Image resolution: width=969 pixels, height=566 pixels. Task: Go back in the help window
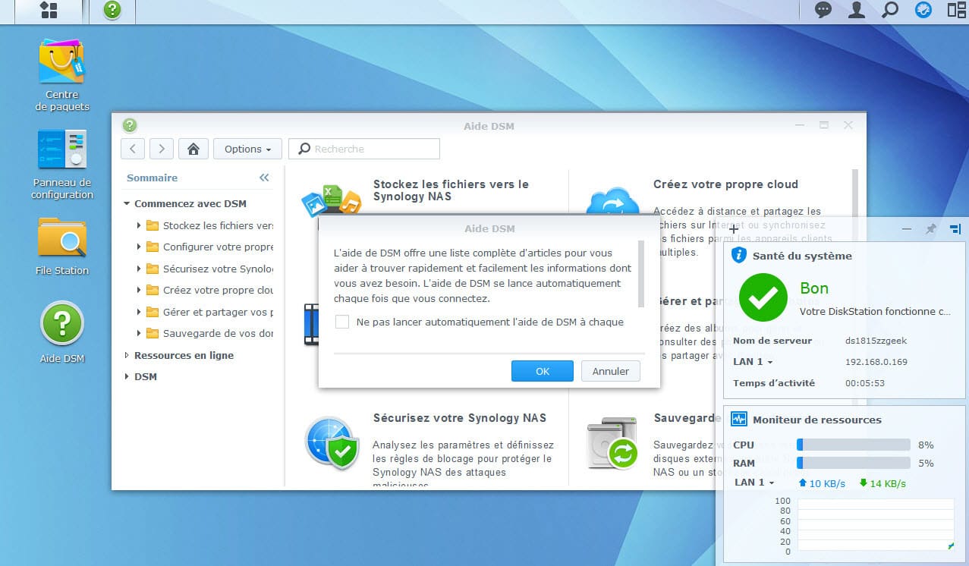coord(133,149)
